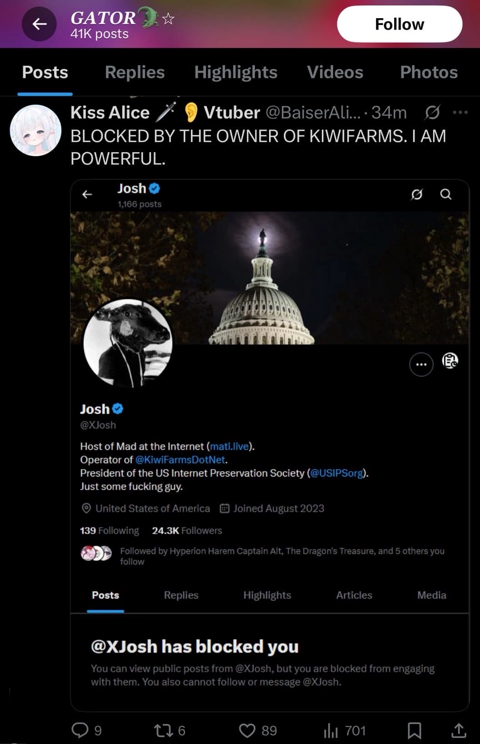Viewport: 480px width, 744px height.
Task: Open three-dot more menu on post
Action: point(460,112)
